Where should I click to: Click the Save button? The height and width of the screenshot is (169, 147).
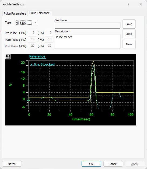click(129, 24)
